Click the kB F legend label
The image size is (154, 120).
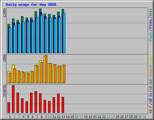pos(151,109)
